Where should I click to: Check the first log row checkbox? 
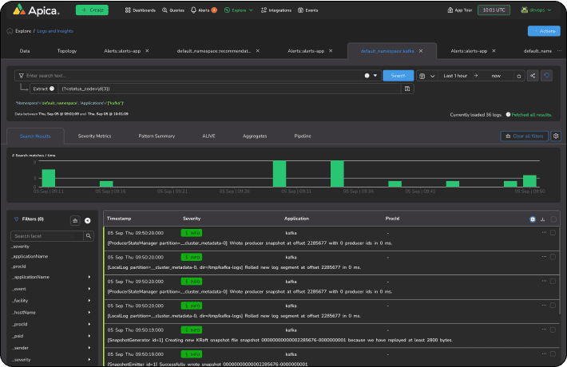(x=553, y=233)
